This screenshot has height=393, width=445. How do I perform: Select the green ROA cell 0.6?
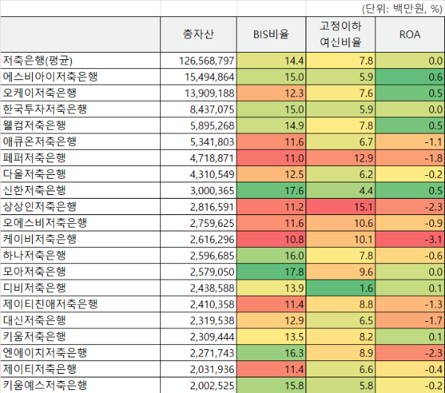410,76
